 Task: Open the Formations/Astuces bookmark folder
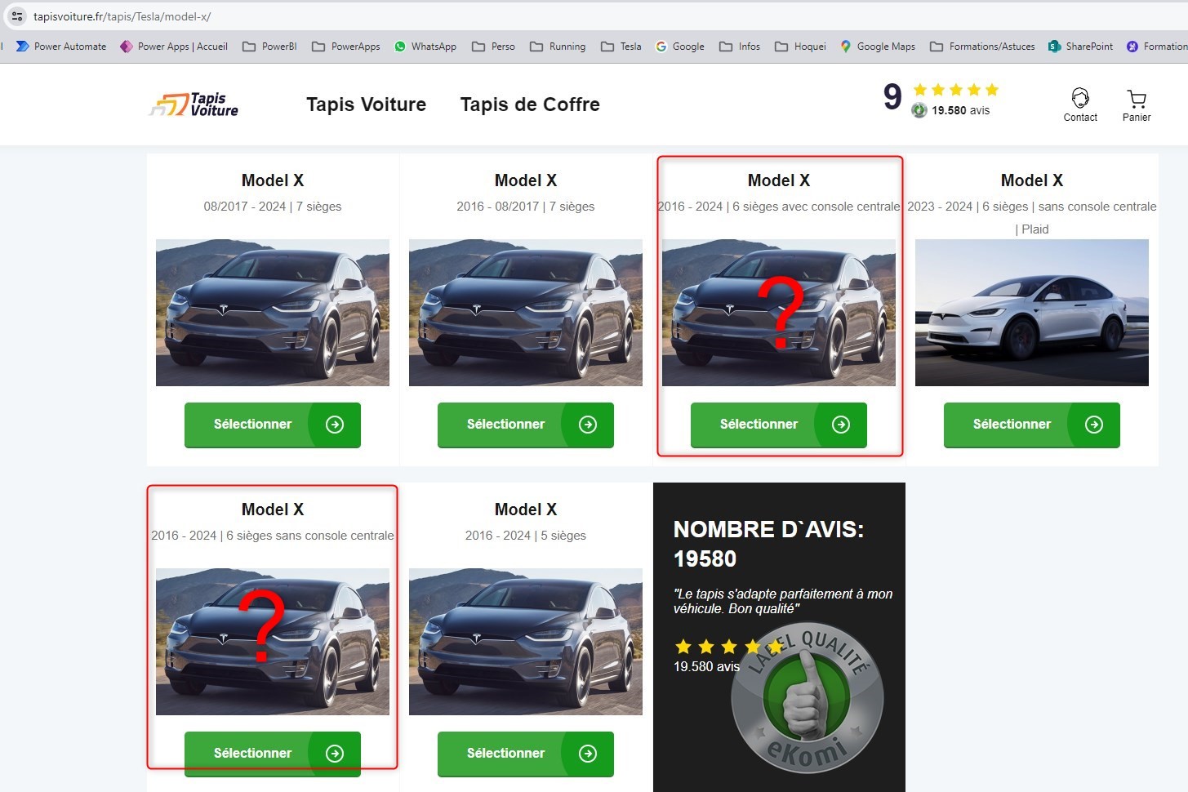pos(982,47)
